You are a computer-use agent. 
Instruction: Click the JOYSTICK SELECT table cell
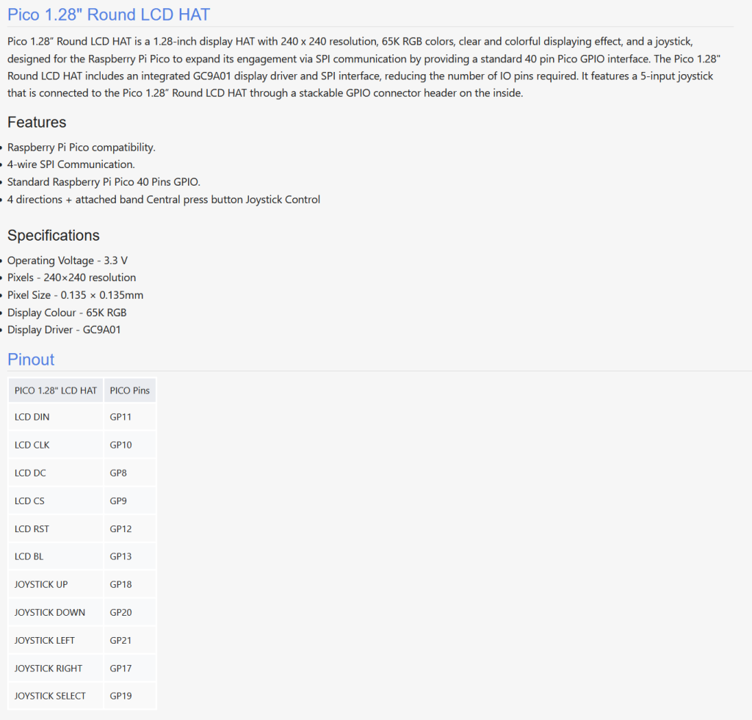point(50,696)
